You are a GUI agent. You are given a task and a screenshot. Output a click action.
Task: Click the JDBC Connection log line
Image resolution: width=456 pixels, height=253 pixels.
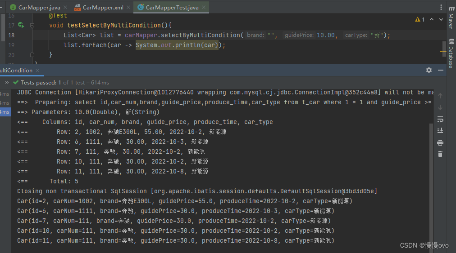[x=225, y=92]
